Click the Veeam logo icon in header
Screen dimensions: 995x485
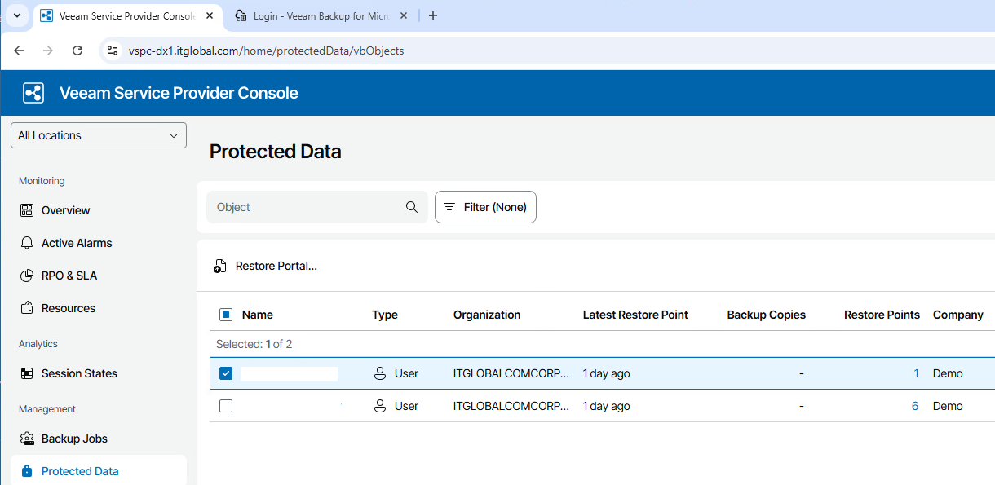coord(33,93)
